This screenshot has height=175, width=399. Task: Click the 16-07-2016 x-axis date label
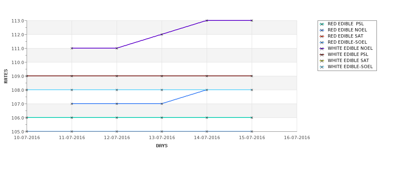[297, 138]
